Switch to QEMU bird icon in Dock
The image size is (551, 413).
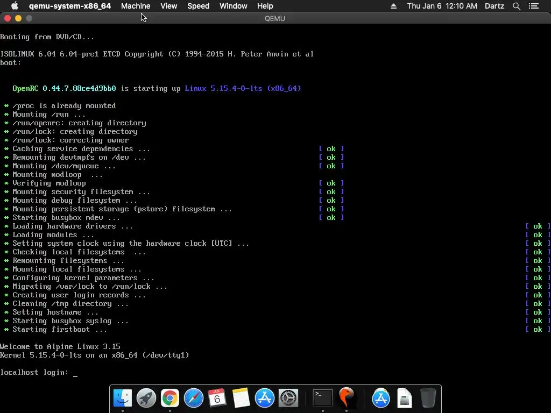coord(347,397)
